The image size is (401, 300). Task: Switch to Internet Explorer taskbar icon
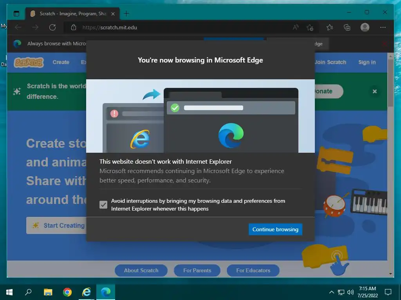[x=87, y=292]
